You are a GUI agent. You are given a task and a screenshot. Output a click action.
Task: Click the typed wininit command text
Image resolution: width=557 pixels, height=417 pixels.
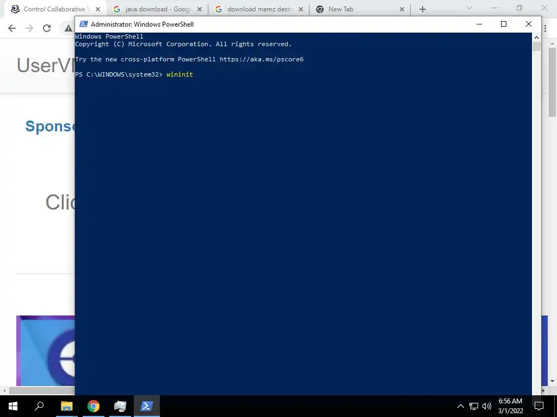(180, 74)
